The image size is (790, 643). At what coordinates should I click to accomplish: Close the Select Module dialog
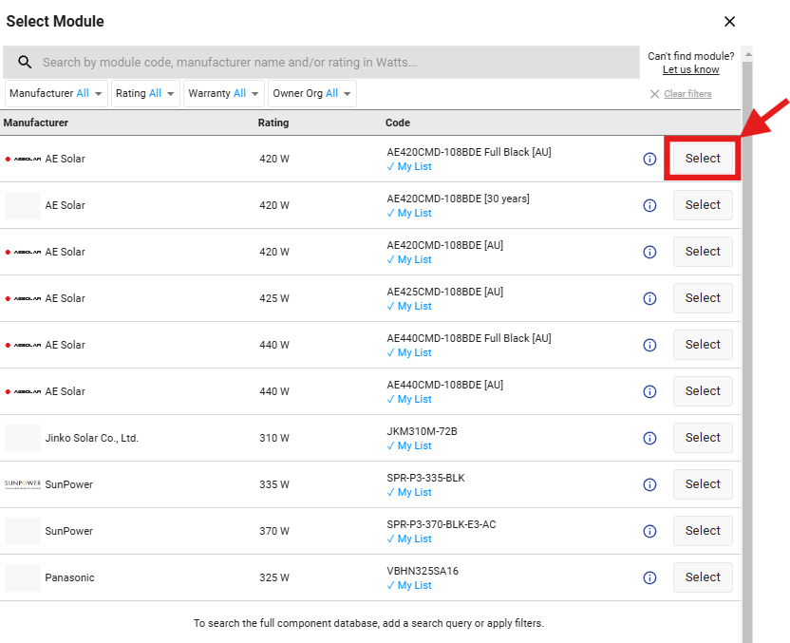(729, 22)
